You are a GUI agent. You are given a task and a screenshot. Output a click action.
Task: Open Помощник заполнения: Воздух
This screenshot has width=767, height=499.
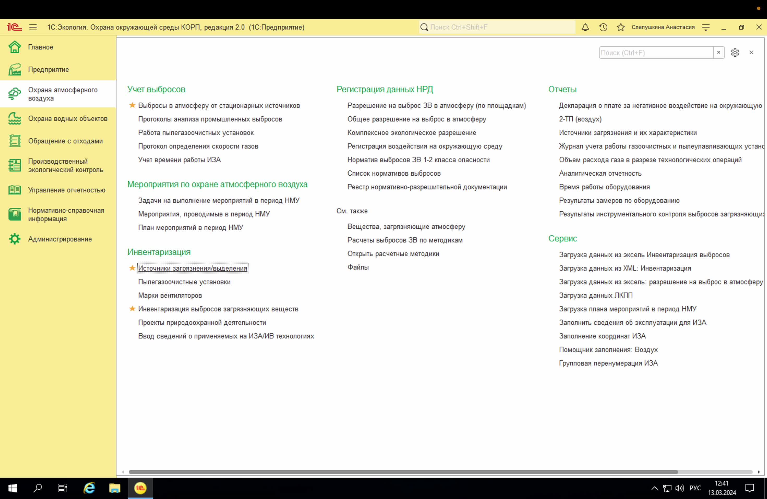coord(608,349)
